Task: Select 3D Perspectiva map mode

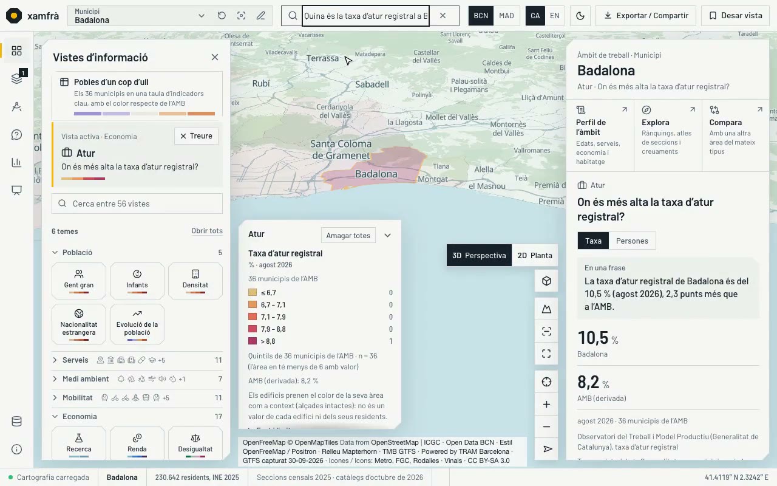Action: pyautogui.click(x=479, y=255)
